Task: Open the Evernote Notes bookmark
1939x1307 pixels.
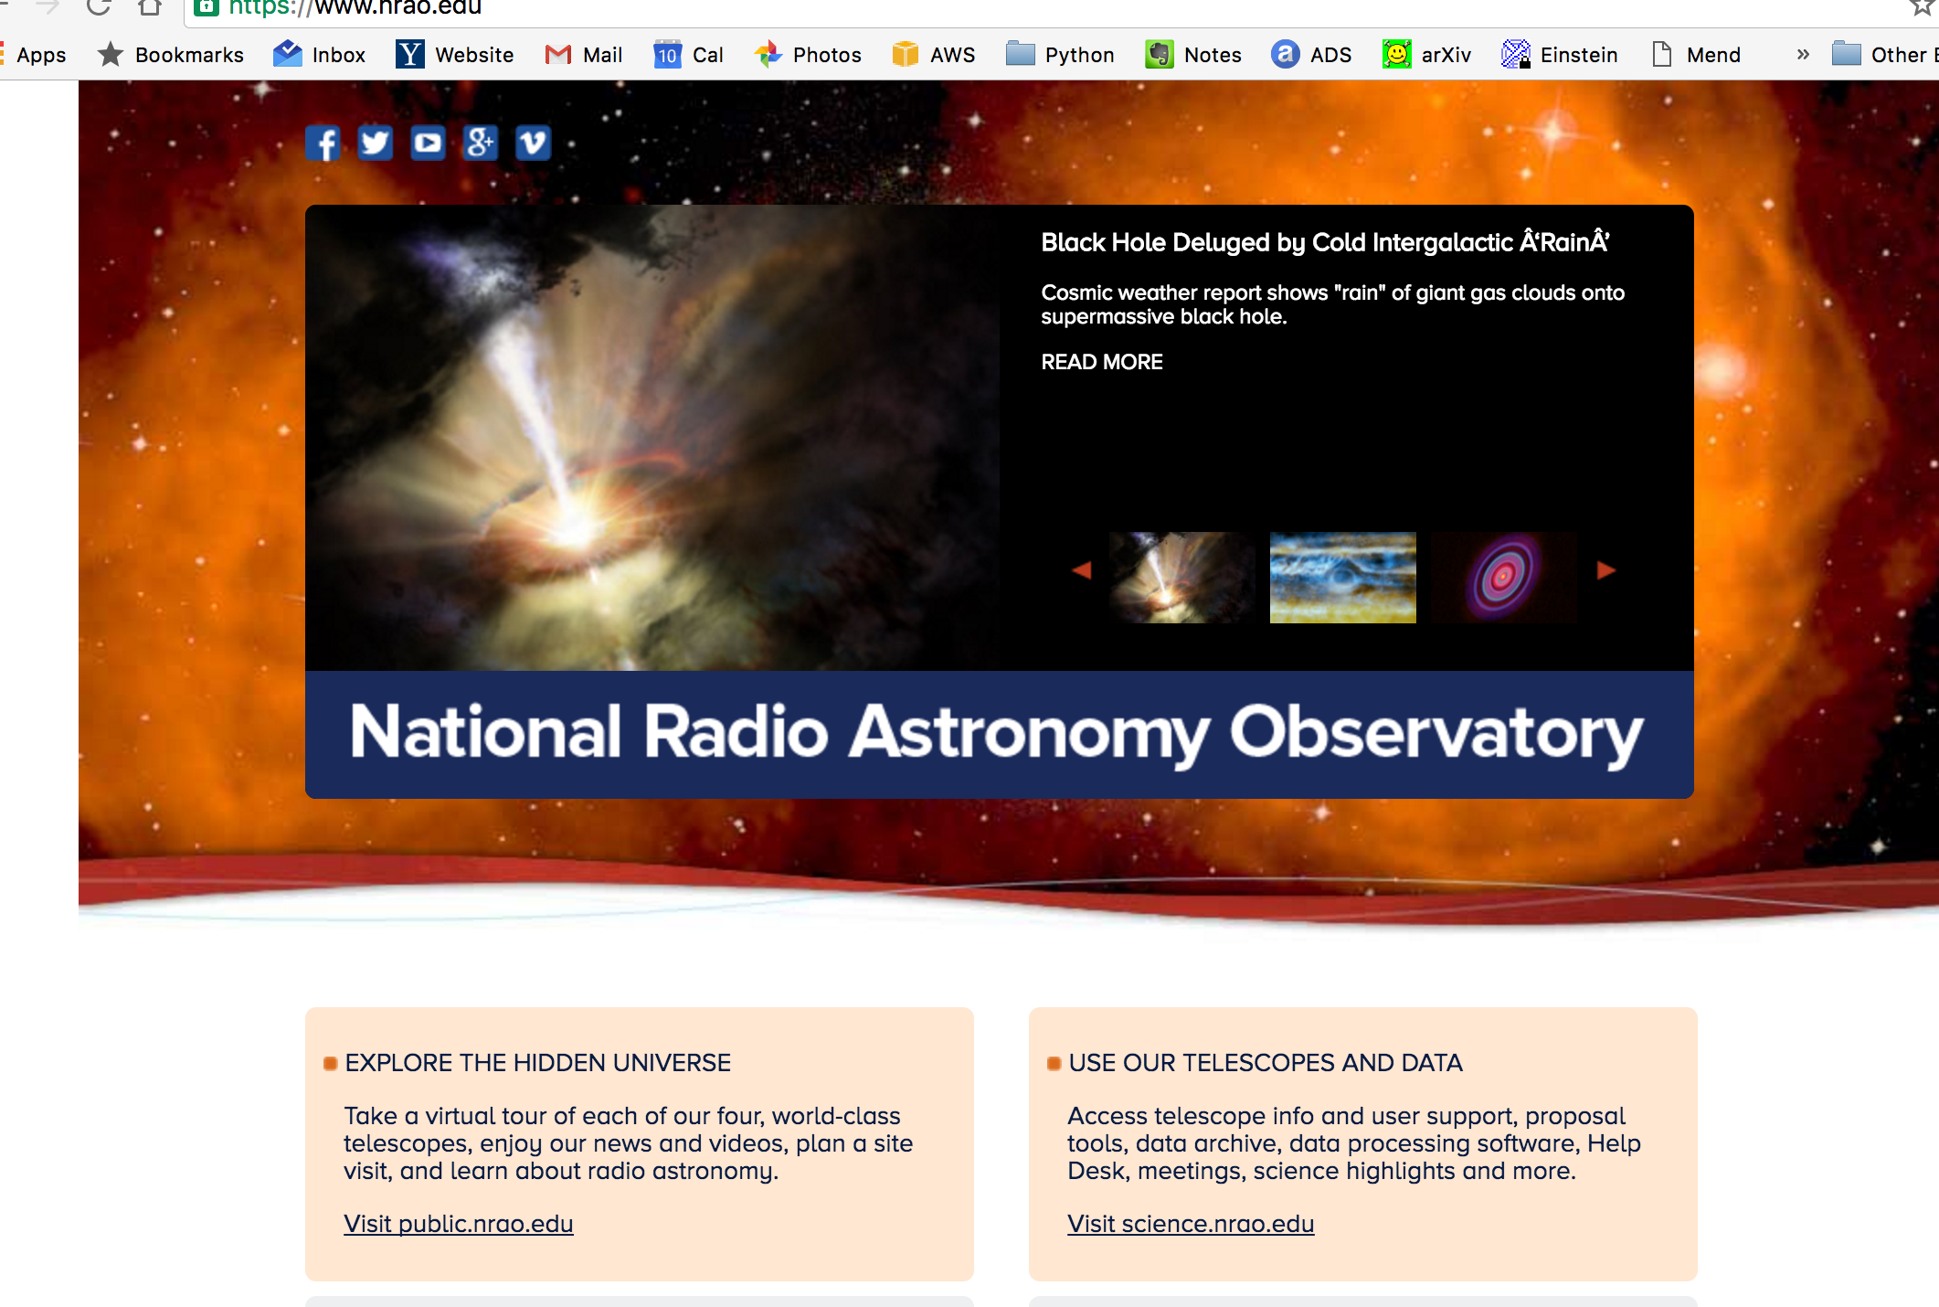Action: coord(1193,55)
